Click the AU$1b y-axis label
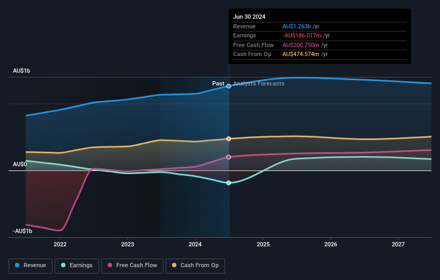This screenshot has width=440, height=280. 21,71
